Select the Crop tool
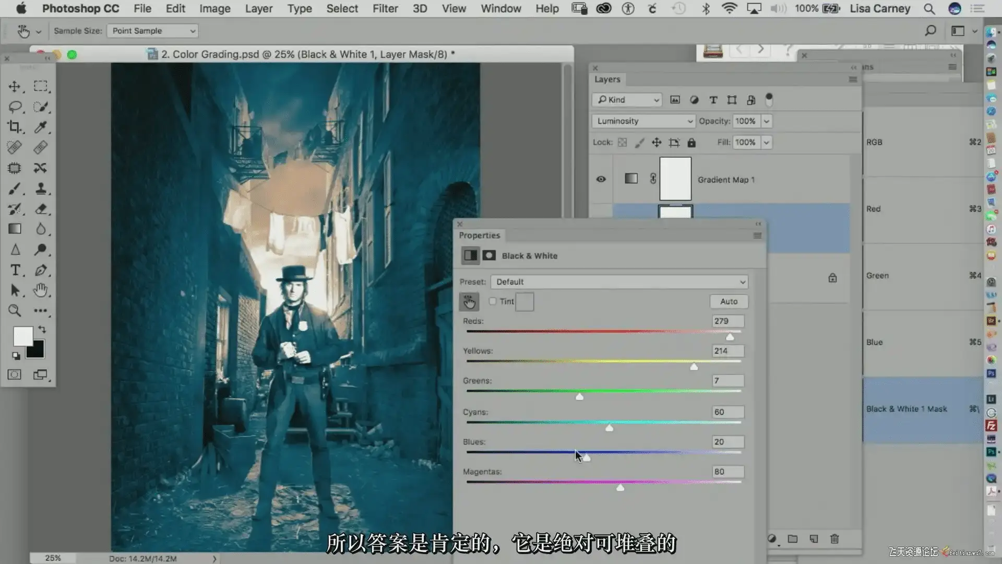 15,127
